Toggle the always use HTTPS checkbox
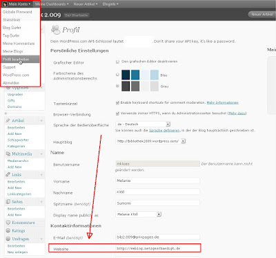The width and height of the screenshot is (276, 258). pyautogui.click(x=117, y=113)
